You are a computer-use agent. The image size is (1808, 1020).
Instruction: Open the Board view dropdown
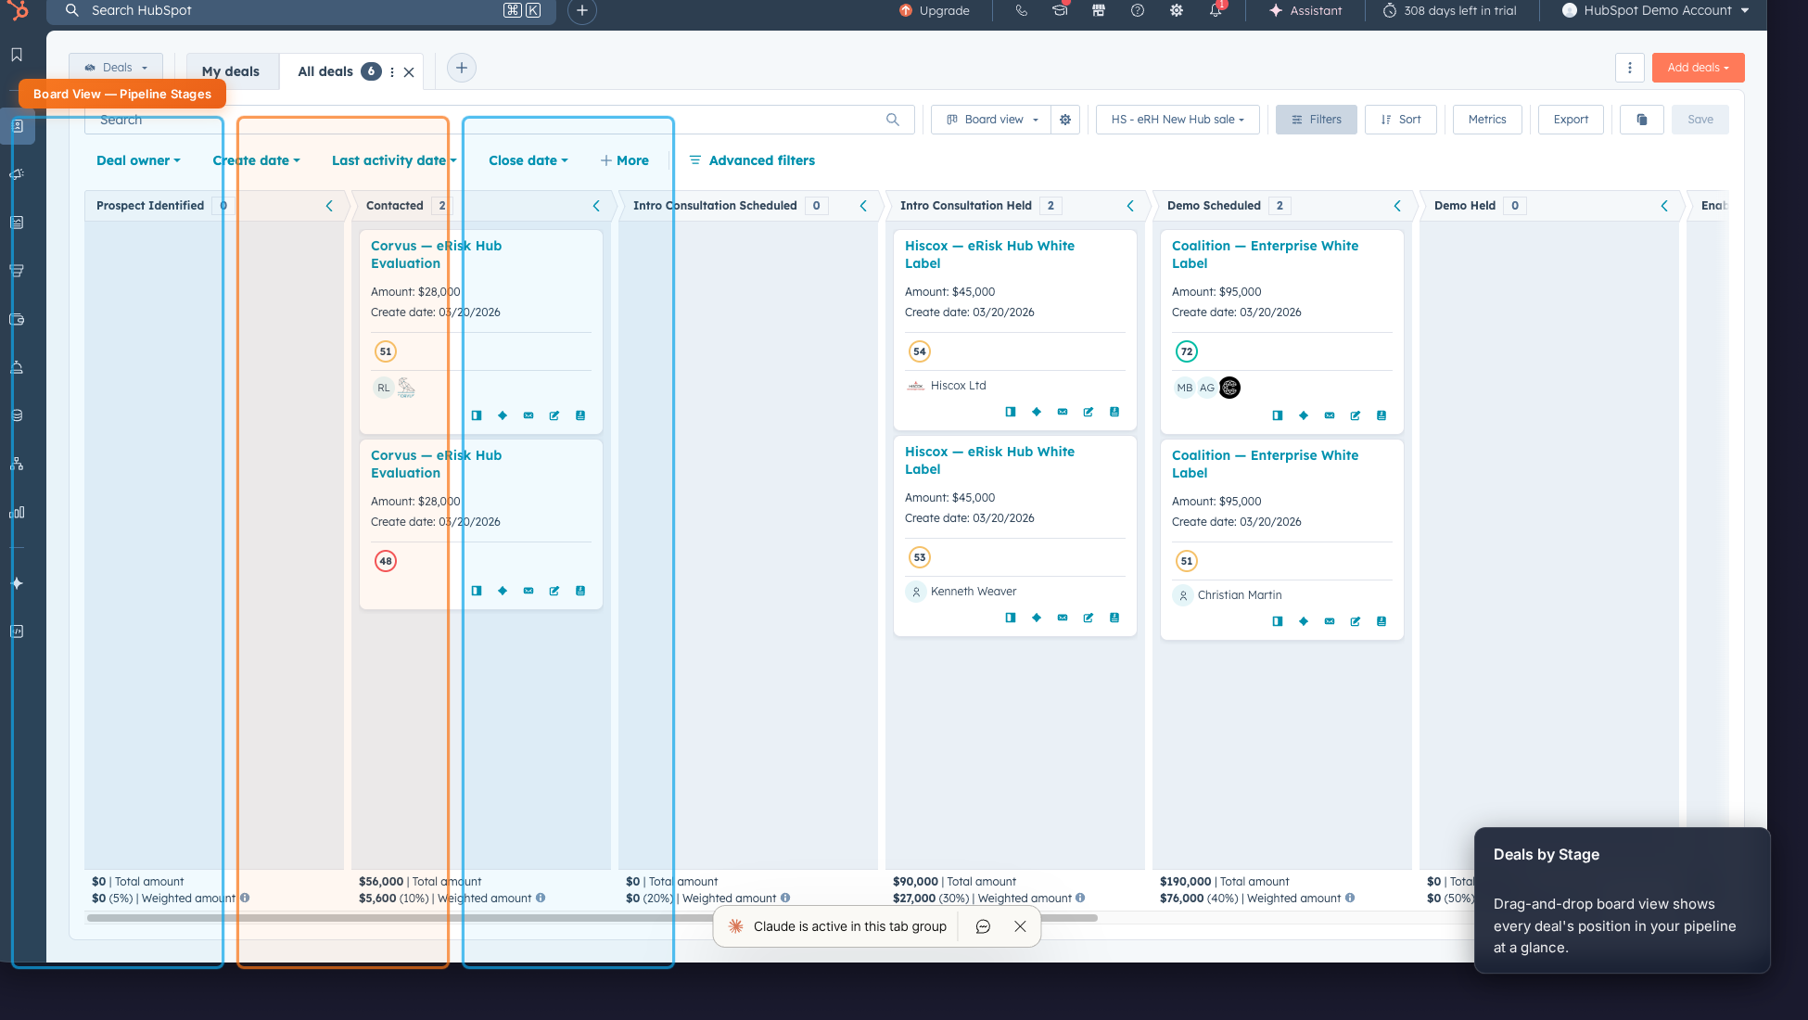(x=991, y=120)
